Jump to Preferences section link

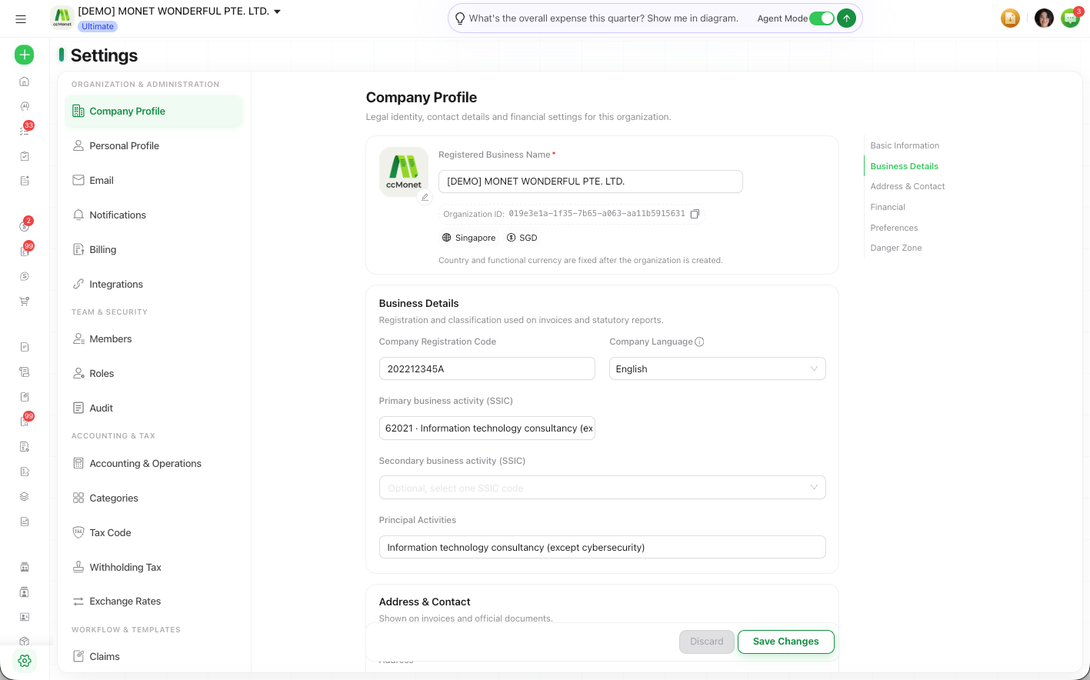[894, 228]
